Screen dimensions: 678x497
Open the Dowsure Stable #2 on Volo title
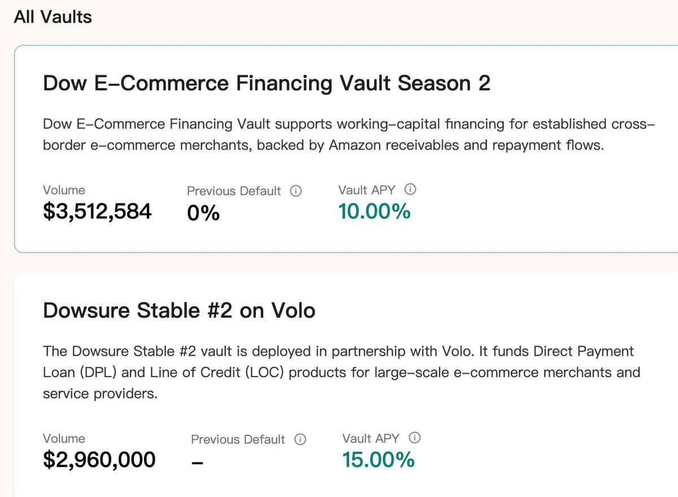[179, 310]
